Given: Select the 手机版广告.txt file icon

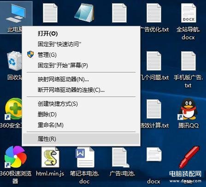Looking at the screenshot, I should (188, 61).
